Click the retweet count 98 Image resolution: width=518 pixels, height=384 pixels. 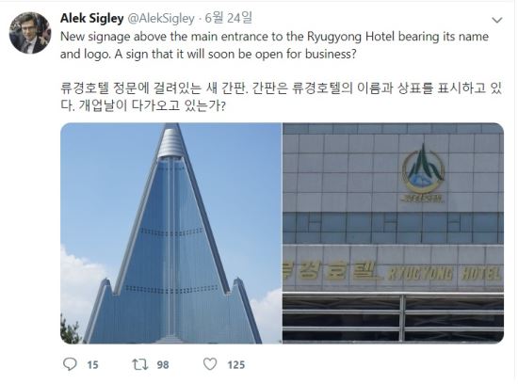163,365
